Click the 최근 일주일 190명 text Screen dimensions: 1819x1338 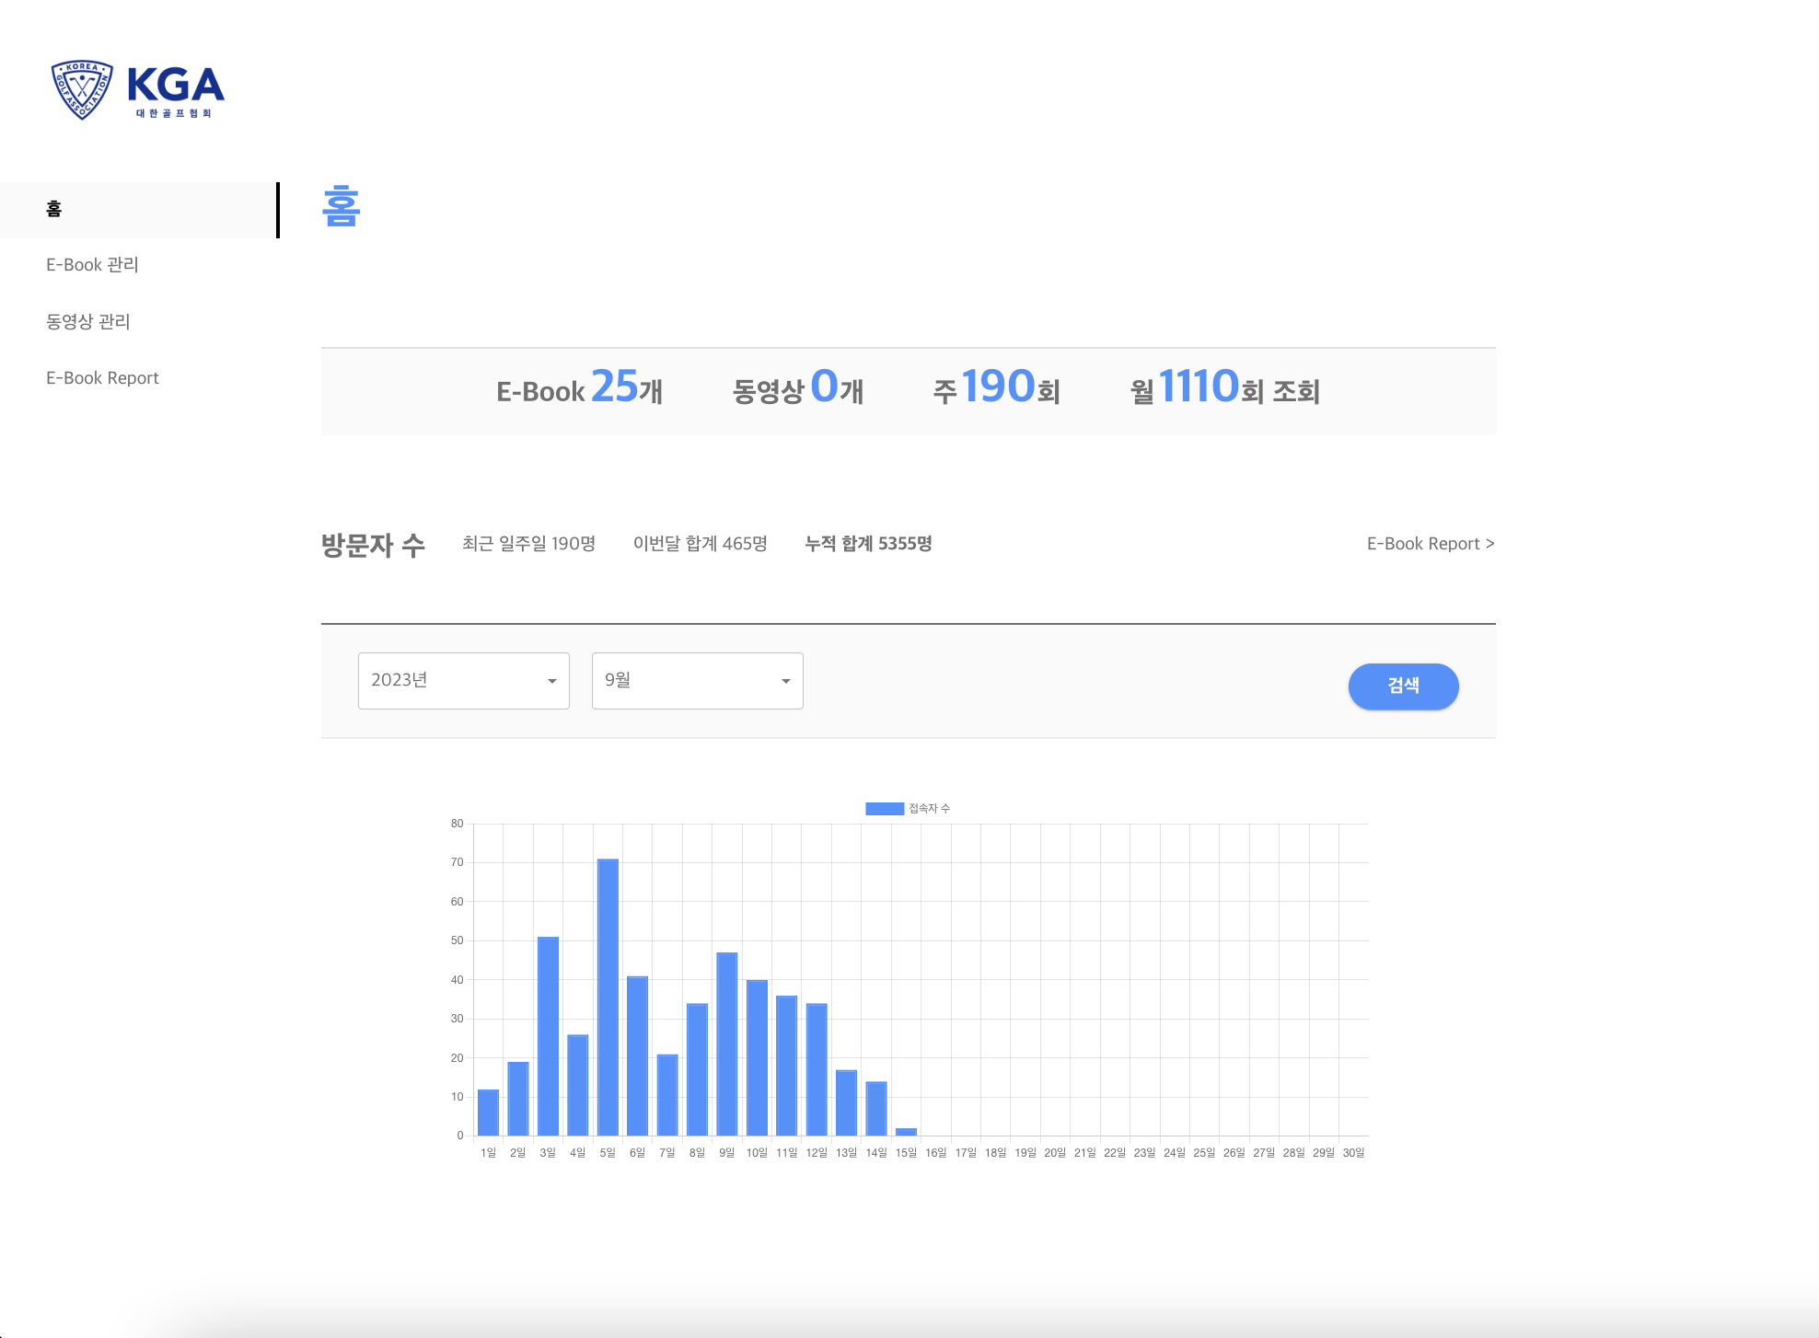[x=528, y=544]
